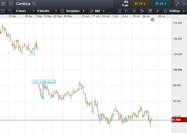Open the Mid price type dropdown

[x=97, y=11]
